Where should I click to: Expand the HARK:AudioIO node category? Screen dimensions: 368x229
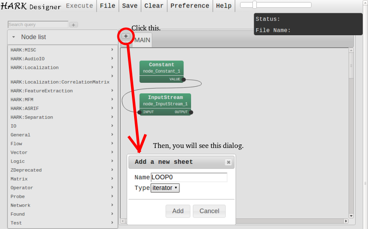(62, 59)
